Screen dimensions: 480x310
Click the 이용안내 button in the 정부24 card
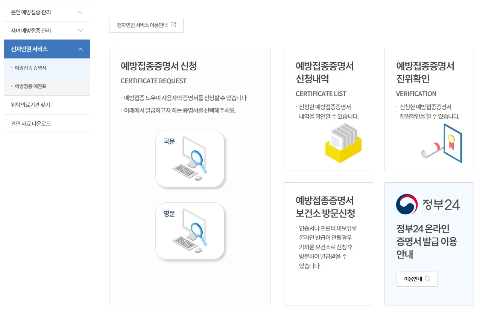(416, 279)
